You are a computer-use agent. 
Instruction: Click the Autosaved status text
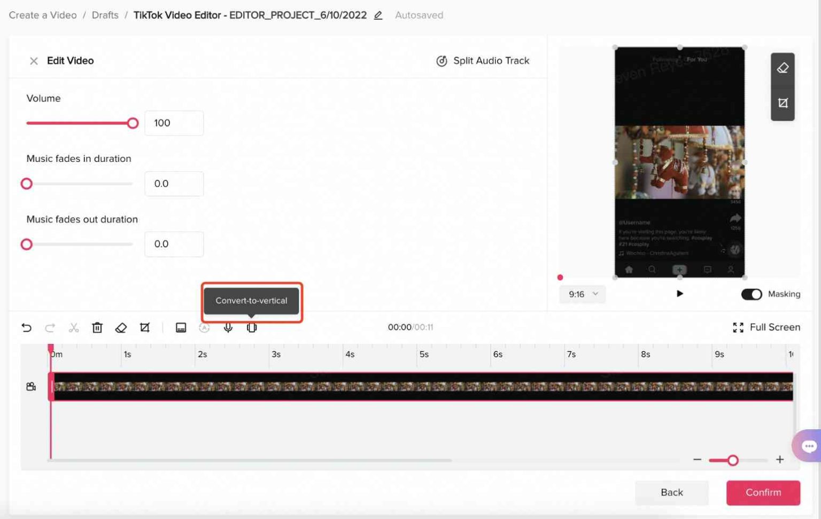[419, 15]
